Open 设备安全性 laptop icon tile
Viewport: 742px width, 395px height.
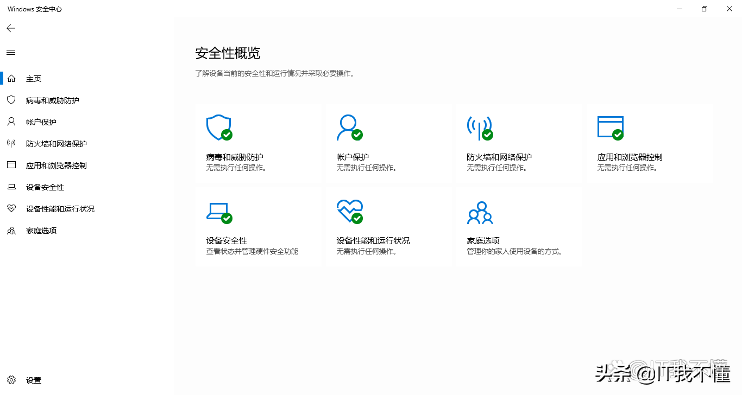point(219,211)
